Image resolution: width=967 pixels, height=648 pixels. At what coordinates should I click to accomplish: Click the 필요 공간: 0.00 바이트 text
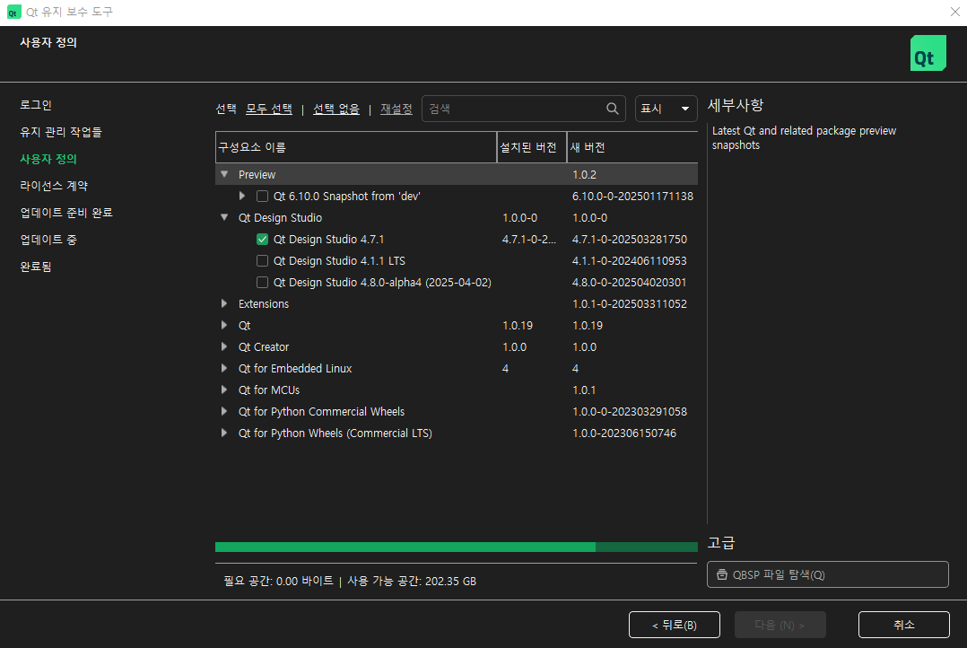point(278,582)
